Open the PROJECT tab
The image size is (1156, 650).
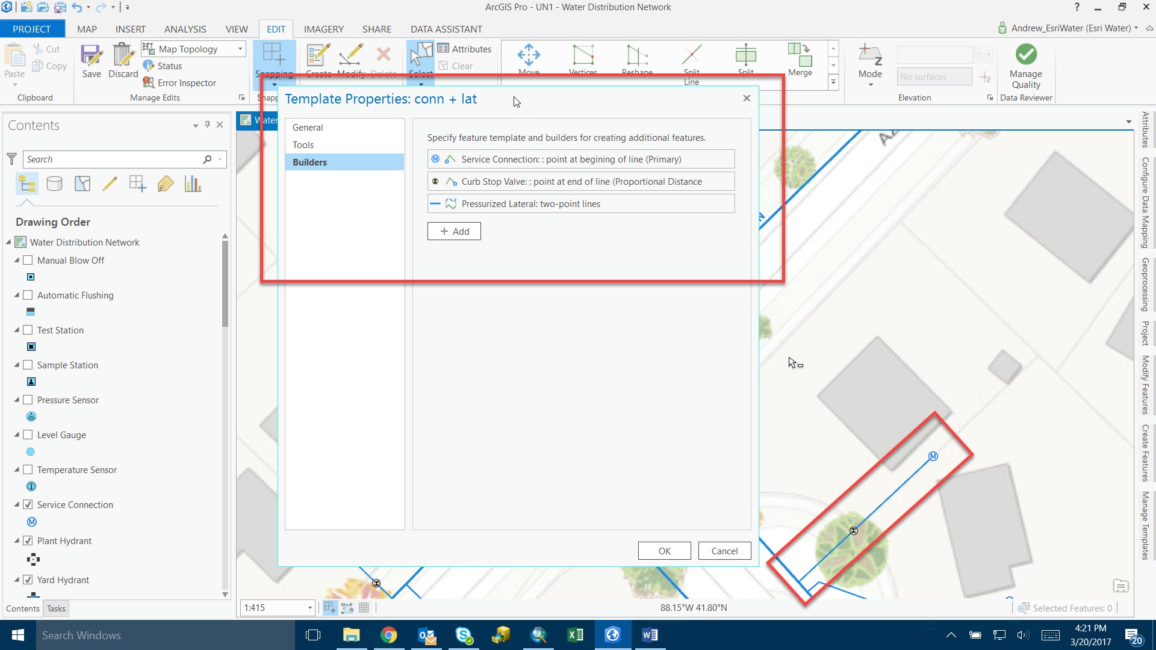(32, 29)
